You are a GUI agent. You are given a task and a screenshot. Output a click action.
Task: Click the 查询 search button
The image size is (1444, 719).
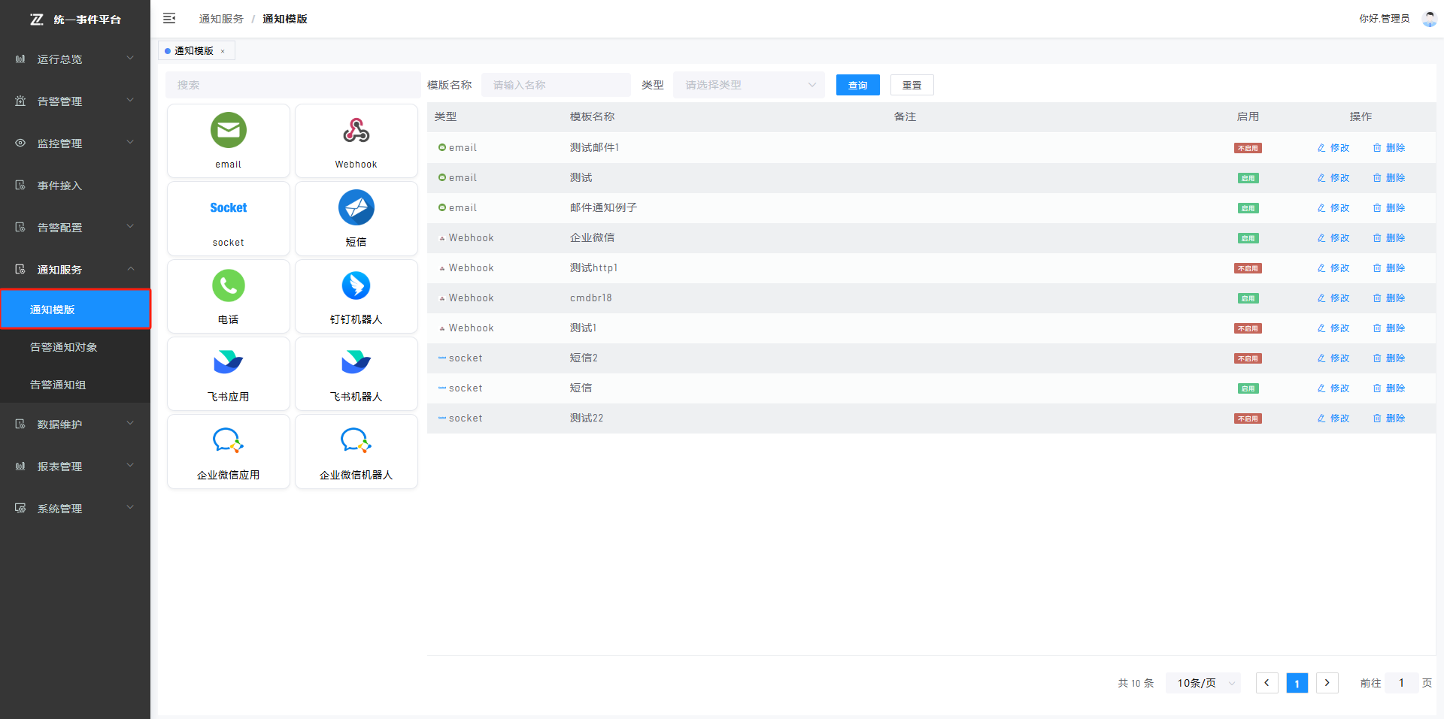coord(858,85)
